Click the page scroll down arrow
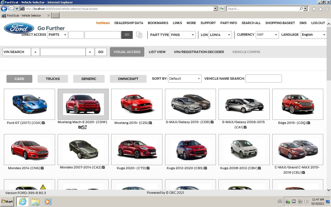The height and width of the screenshot is (207, 331). pos(329,190)
